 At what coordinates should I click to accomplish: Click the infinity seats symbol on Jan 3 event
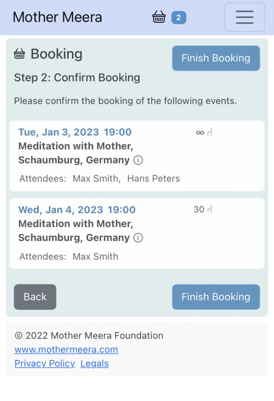pos(200,132)
